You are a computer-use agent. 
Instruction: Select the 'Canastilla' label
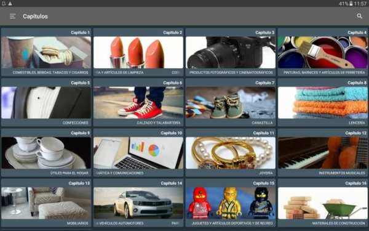click(263, 123)
